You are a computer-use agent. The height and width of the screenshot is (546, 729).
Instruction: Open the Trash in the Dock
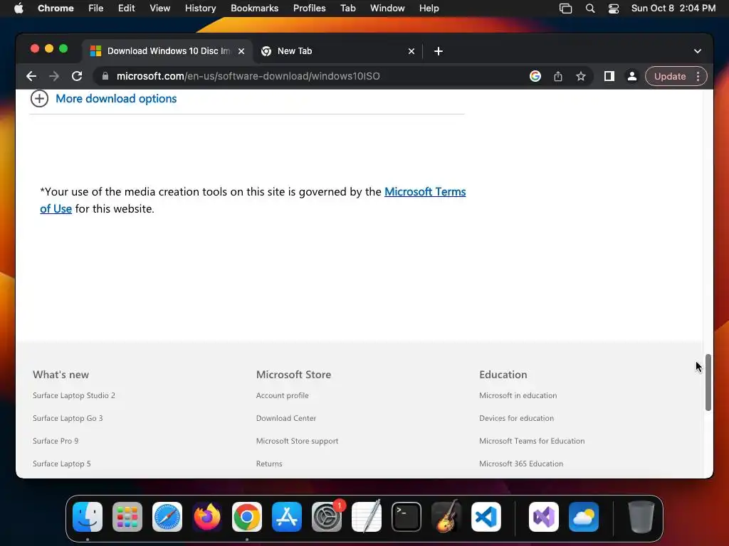click(x=641, y=517)
